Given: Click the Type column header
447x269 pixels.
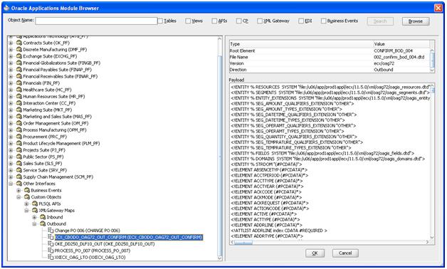Looking at the screenshot, I should pos(301,44).
